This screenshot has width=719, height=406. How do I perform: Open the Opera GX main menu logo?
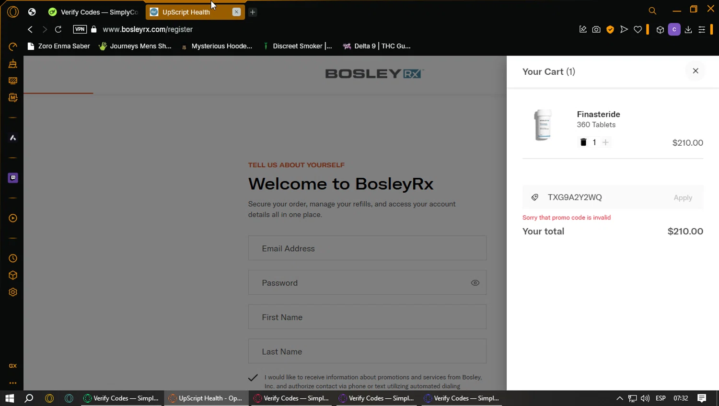(x=13, y=12)
